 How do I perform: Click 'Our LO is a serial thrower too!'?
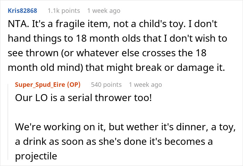pos(83,98)
